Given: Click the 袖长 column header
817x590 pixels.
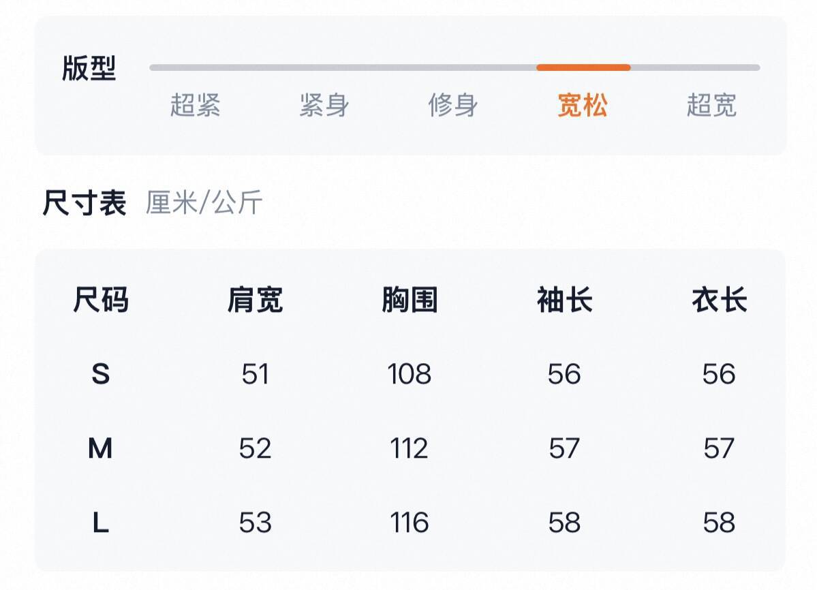Looking at the screenshot, I should [x=564, y=299].
